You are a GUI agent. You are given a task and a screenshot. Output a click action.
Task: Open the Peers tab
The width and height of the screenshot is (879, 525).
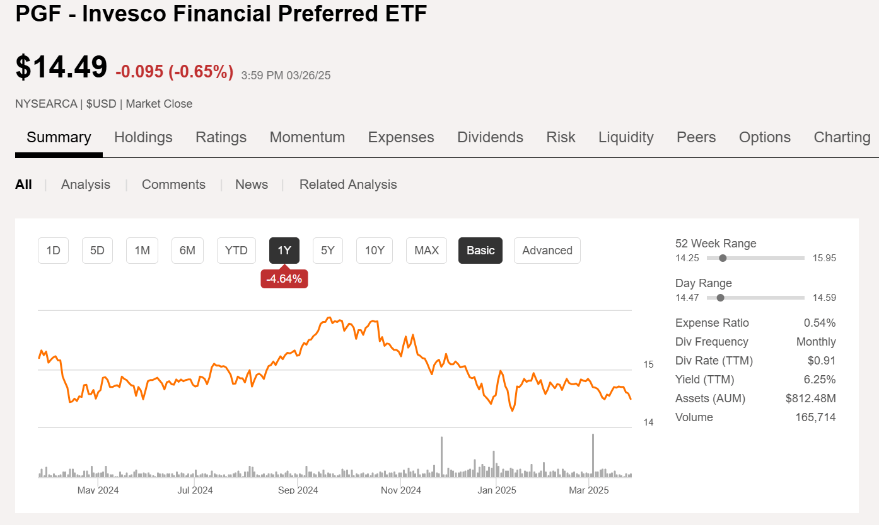696,137
